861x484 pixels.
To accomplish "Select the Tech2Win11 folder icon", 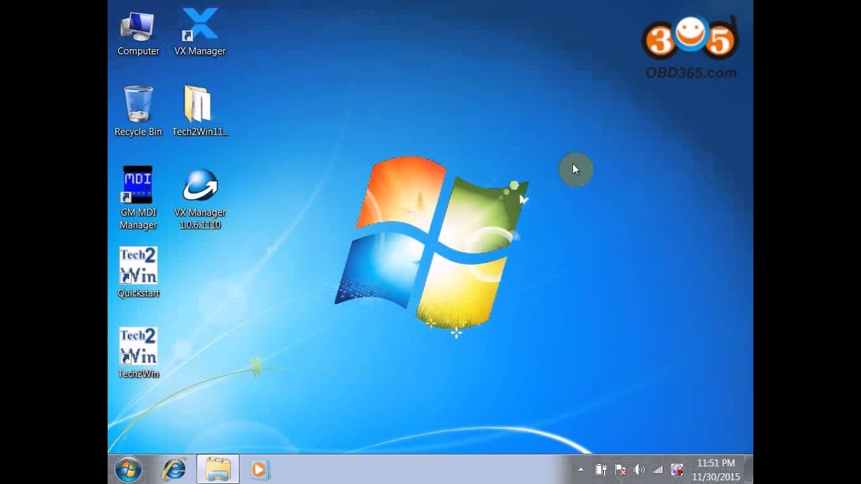I will coord(200,112).
